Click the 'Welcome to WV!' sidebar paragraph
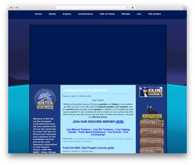195x165 pixels. point(45,135)
